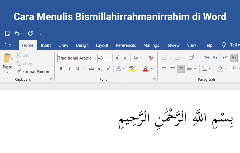
Task: Click the Numbering list icon
Action: [x=178, y=58]
